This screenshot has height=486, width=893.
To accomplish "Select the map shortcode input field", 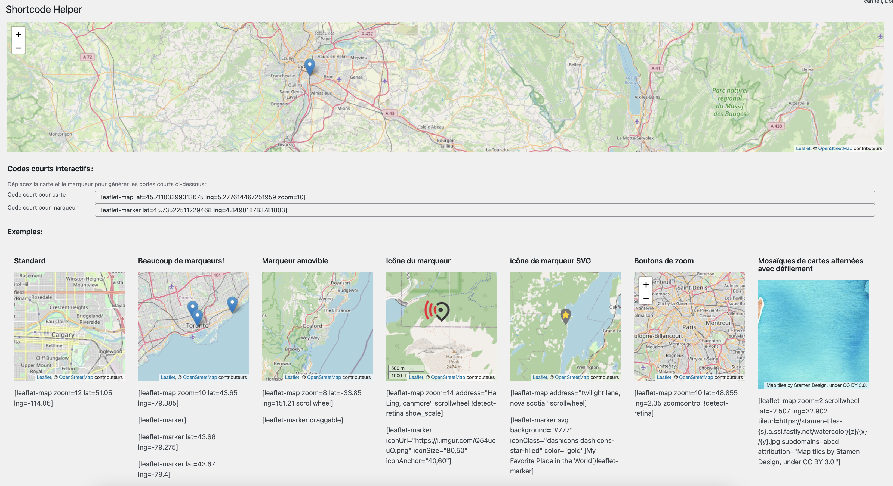I will point(484,197).
